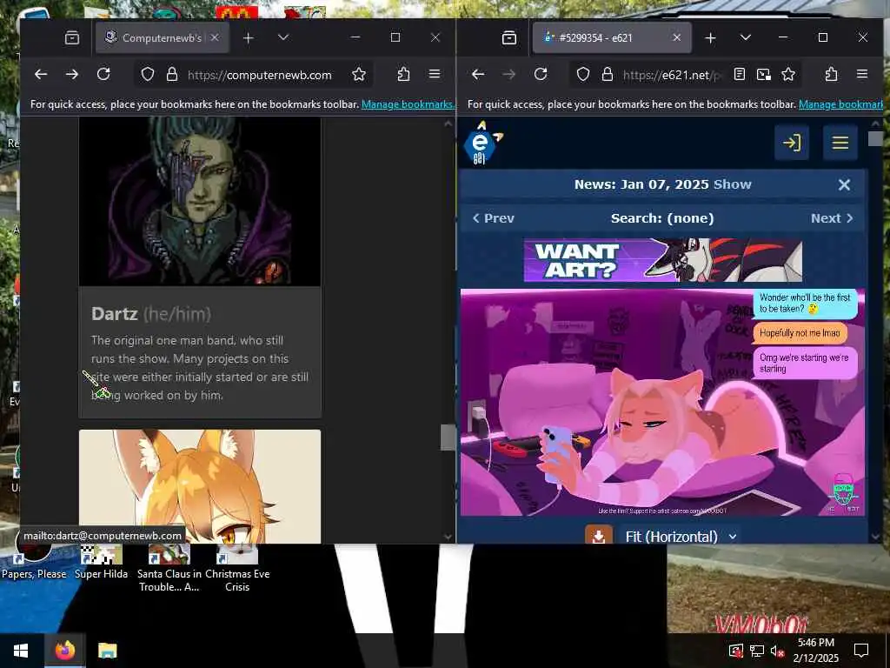Screen dimensions: 890x668
Task: Open picture-in-picture icon in e621 address bar
Action: (764, 75)
